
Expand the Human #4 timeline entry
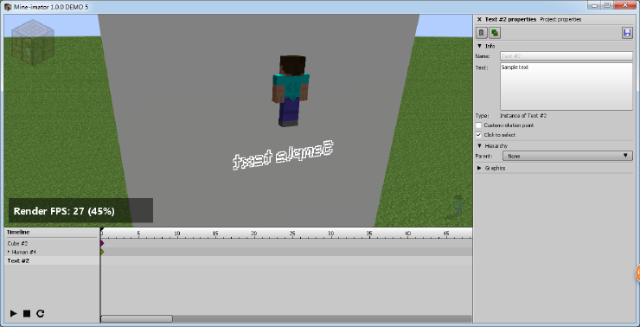coord(9,252)
